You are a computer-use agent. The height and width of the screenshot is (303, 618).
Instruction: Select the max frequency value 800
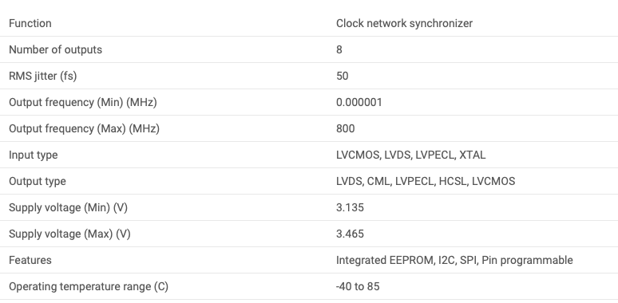point(345,128)
